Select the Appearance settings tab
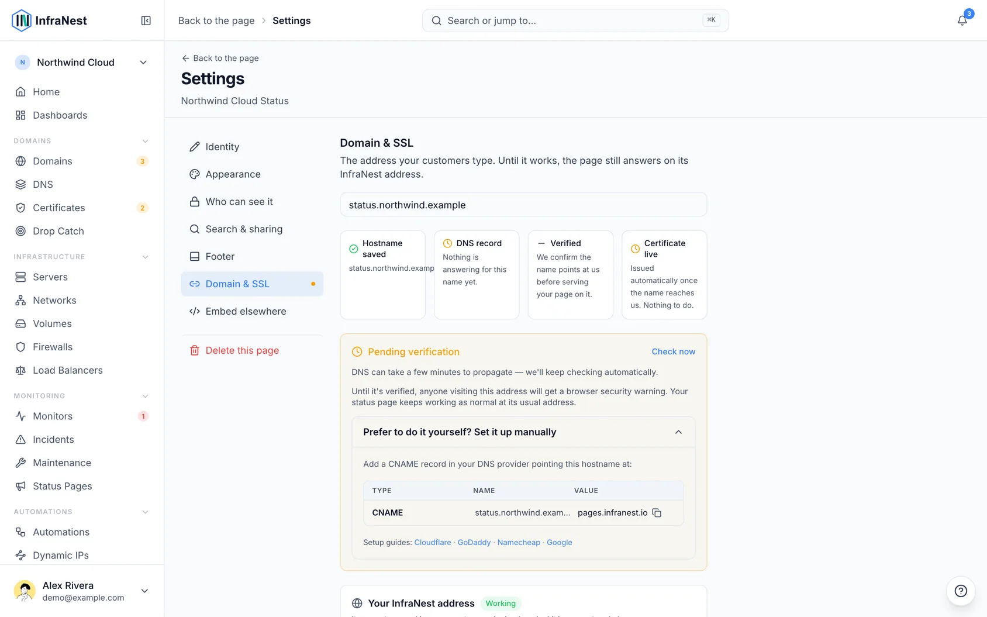The height and width of the screenshot is (617, 987). point(252,174)
